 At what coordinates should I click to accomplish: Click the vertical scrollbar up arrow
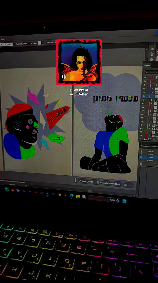(x=147, y=49)
